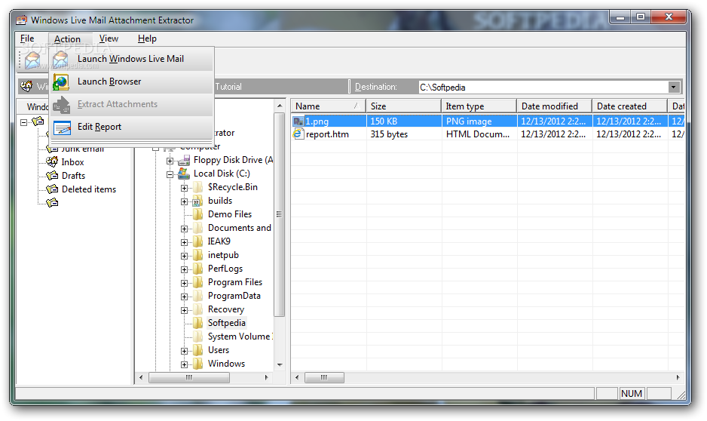Sort file list by Size column
The height and width of the screenshot is (421, 707).
click(x=403, y=106)
